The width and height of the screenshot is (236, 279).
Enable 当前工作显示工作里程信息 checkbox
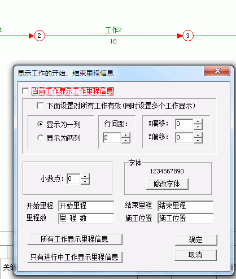25,91
